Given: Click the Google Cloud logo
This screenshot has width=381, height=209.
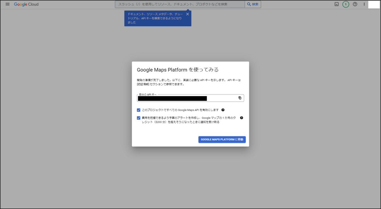Looking at the screenshot, I should tap(26, 4).
